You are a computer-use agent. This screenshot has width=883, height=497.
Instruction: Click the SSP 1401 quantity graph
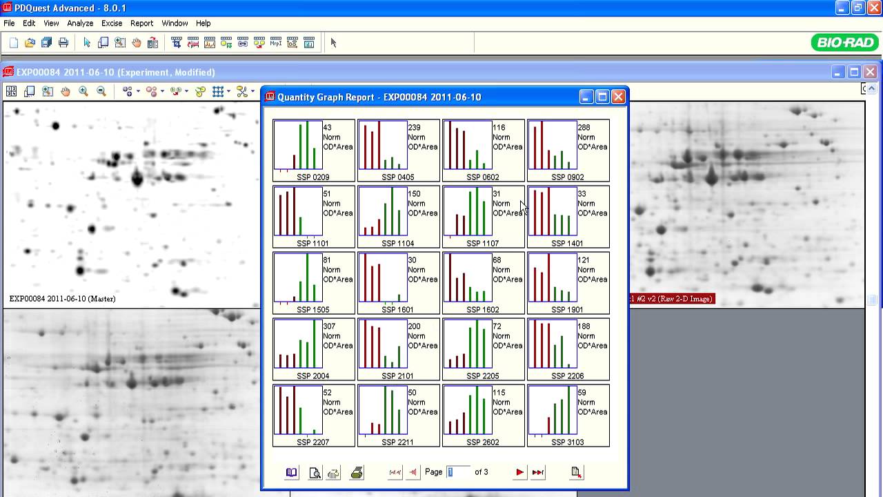[x=568, y=217]
